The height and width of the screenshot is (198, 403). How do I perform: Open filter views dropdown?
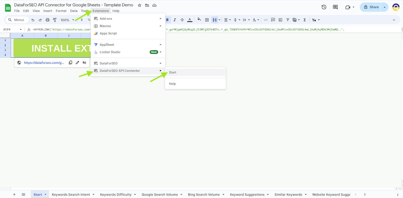point(296,20)
